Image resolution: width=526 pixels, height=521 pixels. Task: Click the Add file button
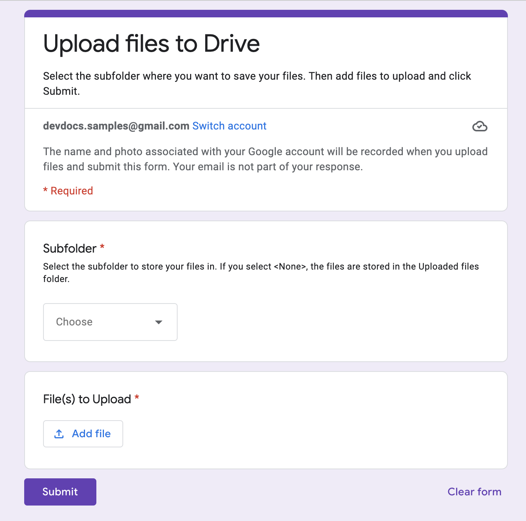click(x=83, y=434)
